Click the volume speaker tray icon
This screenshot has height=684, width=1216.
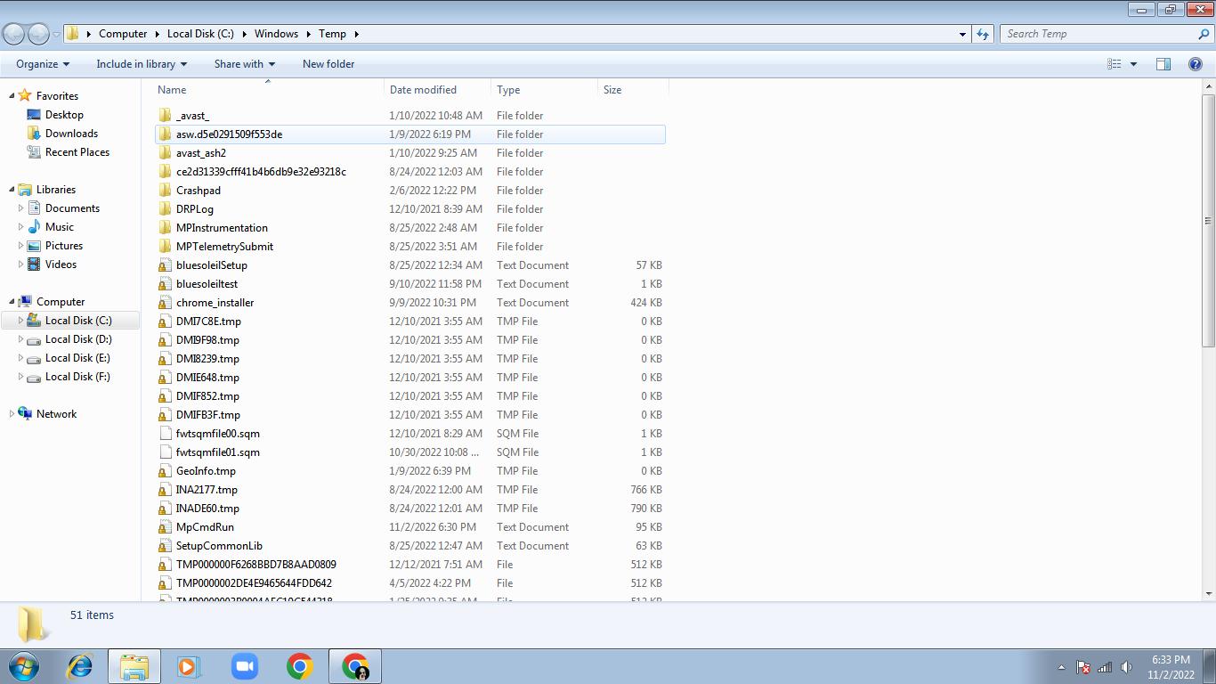click(1126, 667)
